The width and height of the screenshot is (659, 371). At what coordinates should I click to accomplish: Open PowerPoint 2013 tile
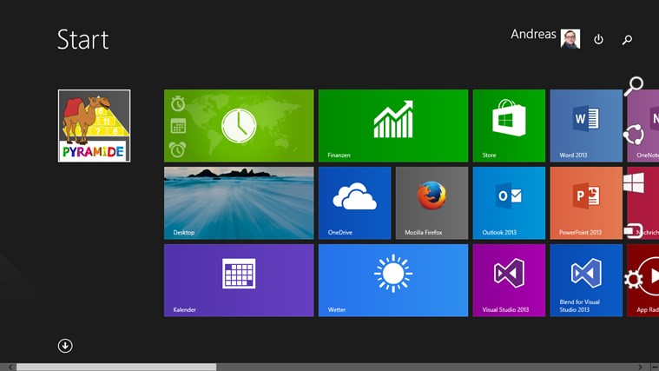click(x=586, y=203)
